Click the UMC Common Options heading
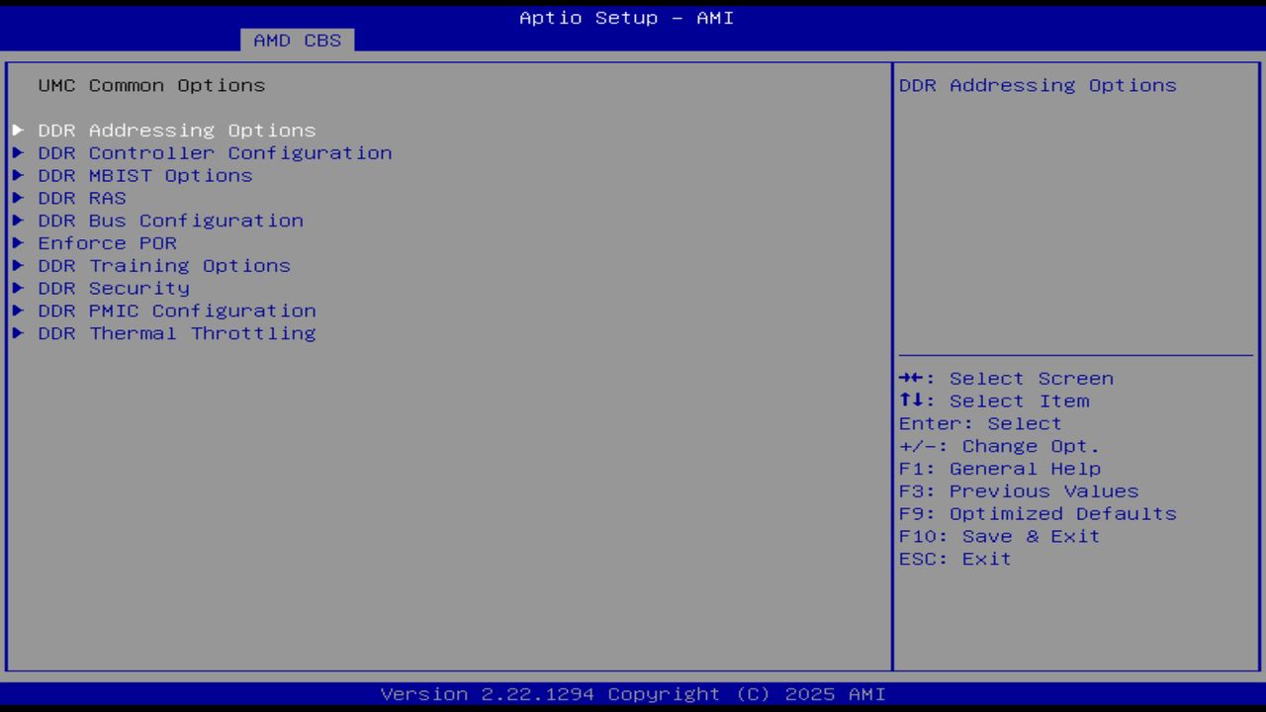Viewport: 1266px width, 712px height. pos(152,85)
